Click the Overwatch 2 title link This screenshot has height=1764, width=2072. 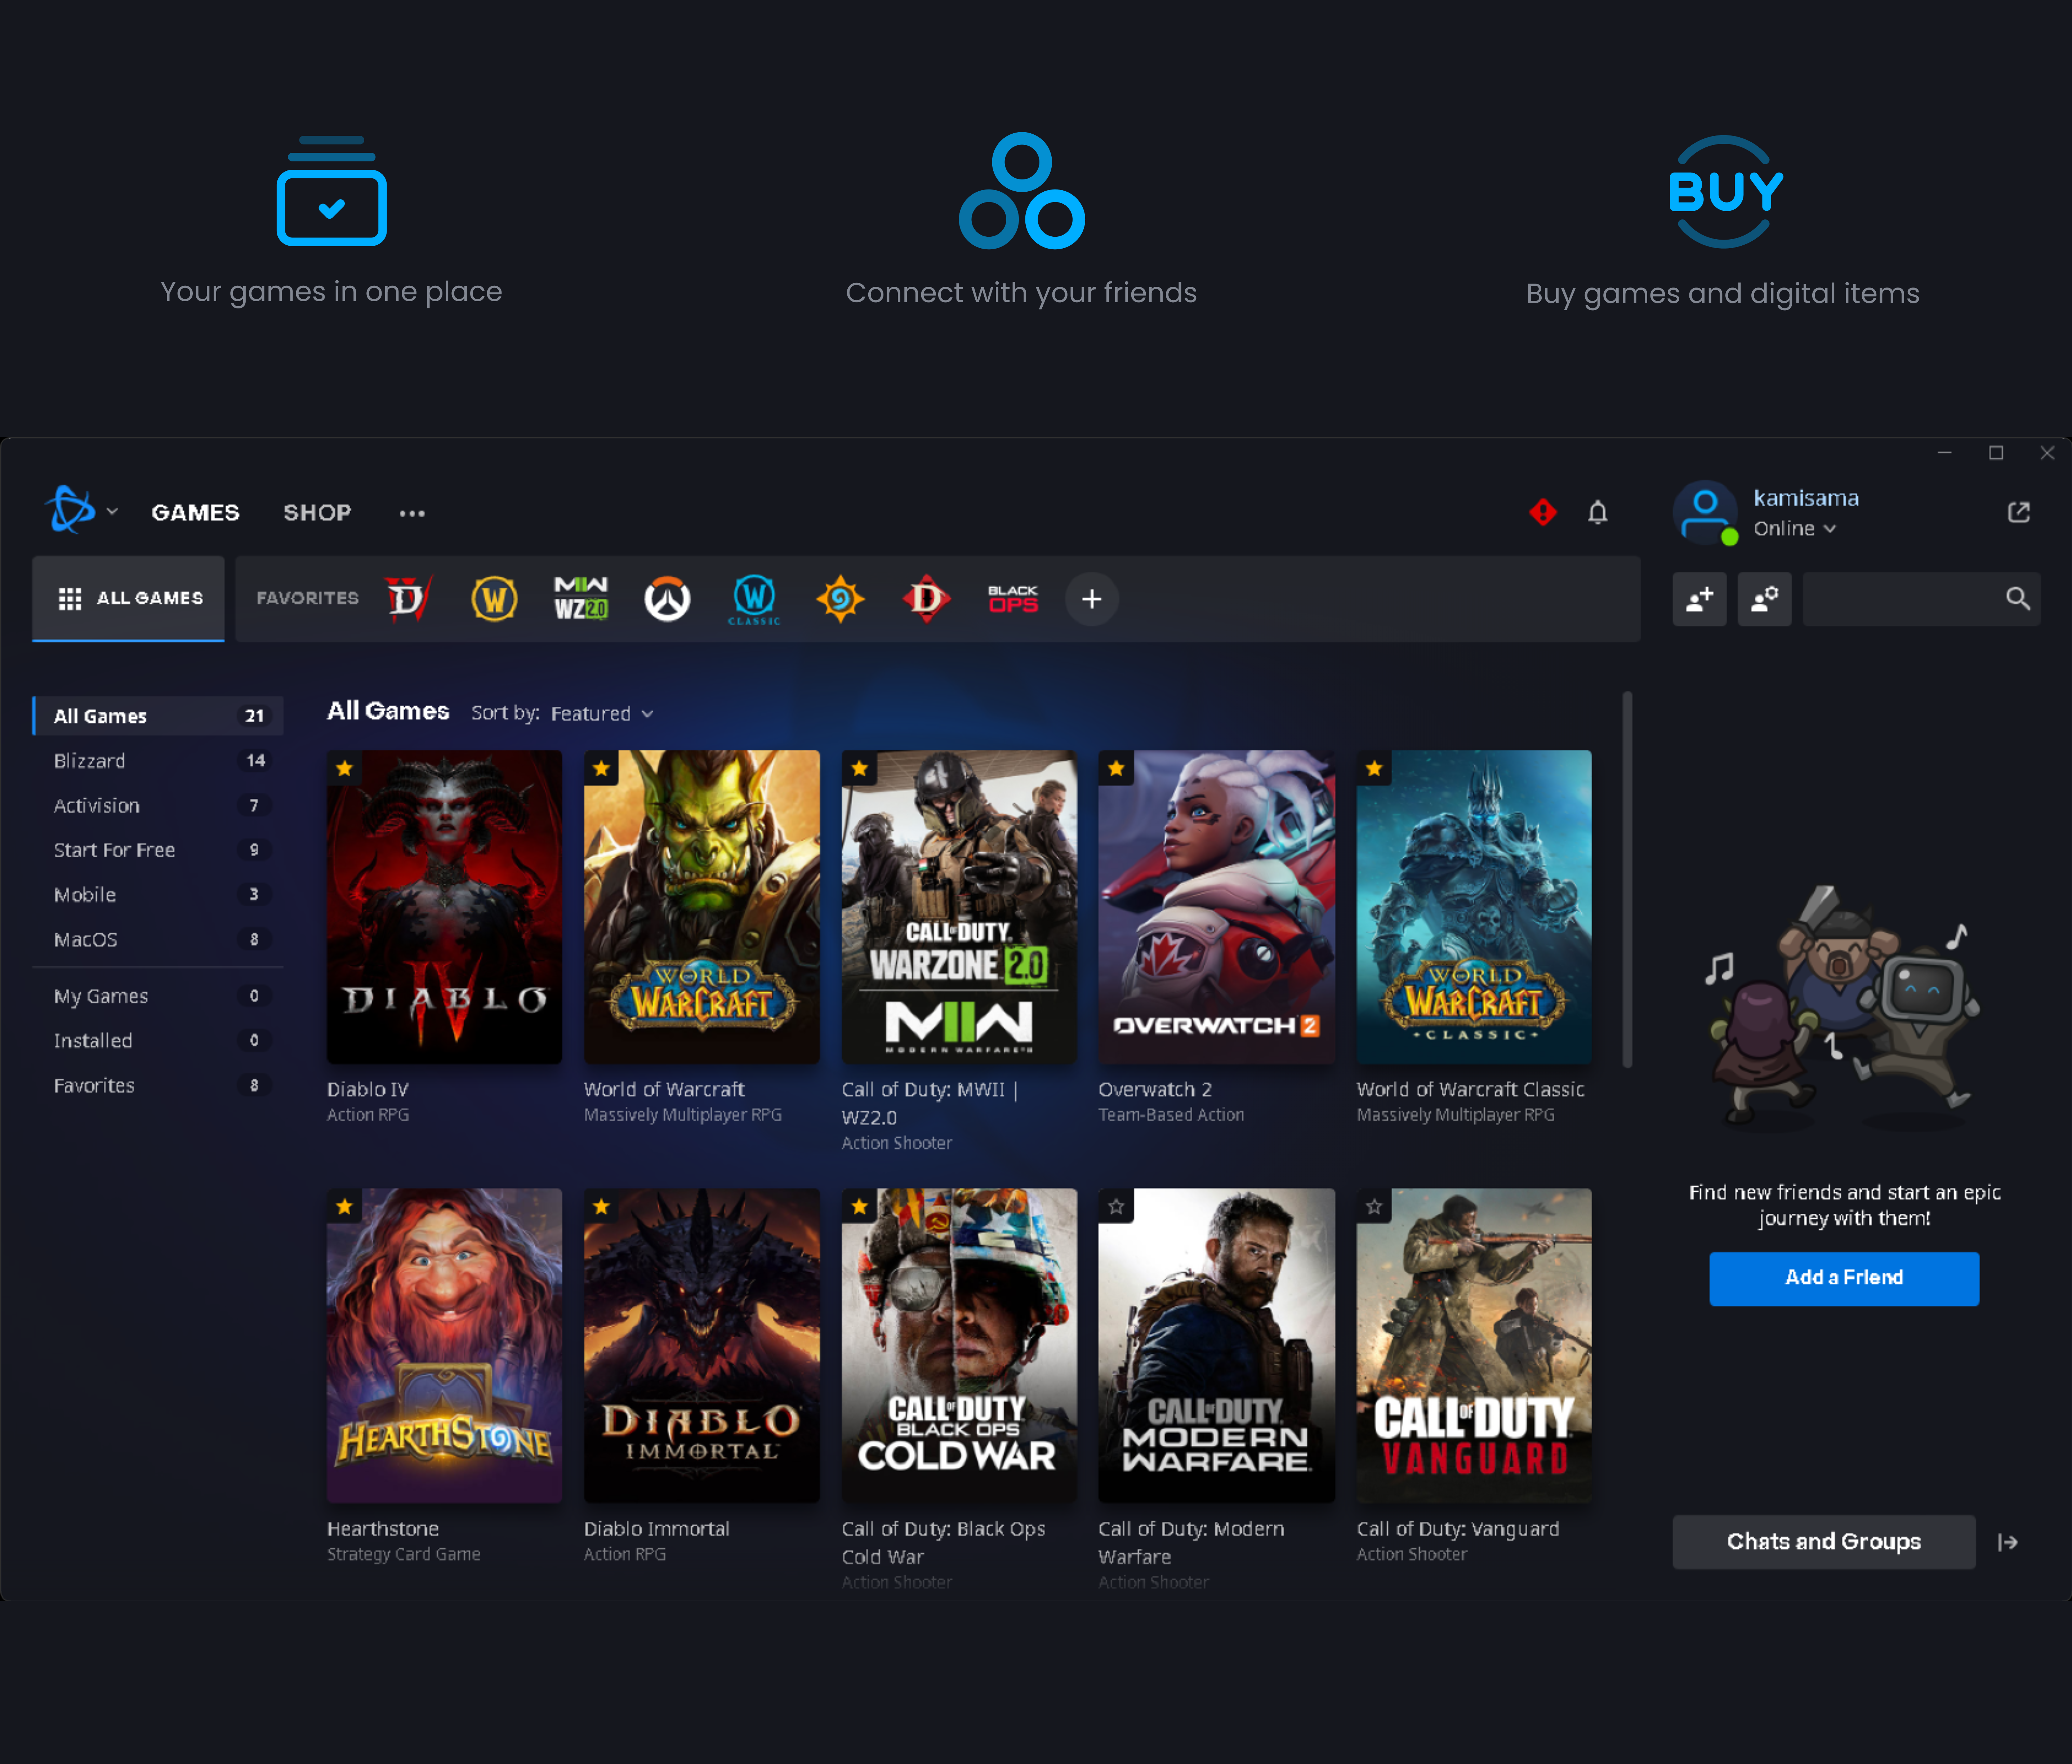(x=1155, y=1089)
